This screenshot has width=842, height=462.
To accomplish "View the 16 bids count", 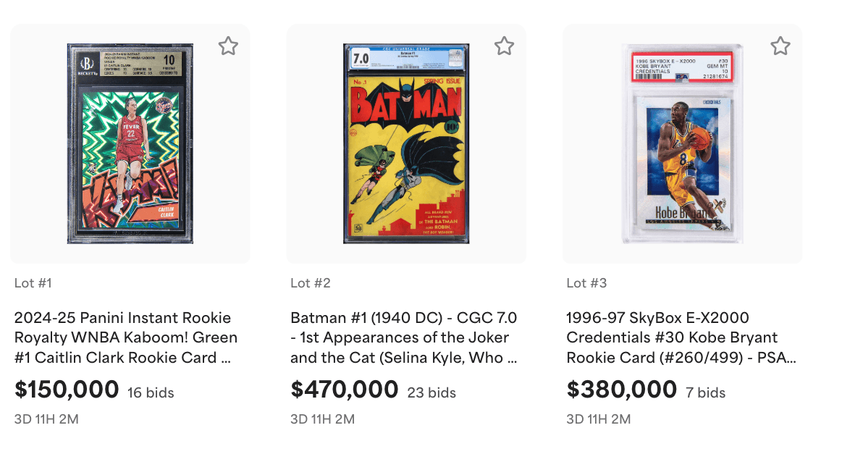I will pyautogui.click(x=151, y=392).
